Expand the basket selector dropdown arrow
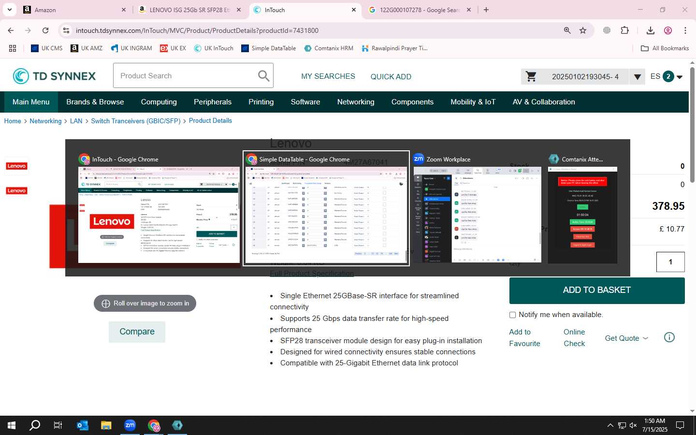This screenshot has width=696, height=435. point(637,76)
